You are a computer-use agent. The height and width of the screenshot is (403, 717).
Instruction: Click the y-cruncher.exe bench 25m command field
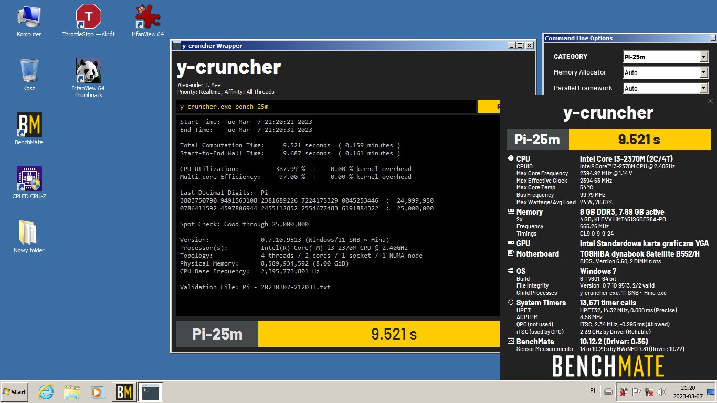pos(326,107)
